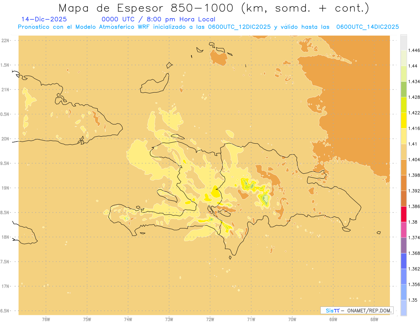
Task: Click the longitude label "68W"
Action: pos(374,319)
